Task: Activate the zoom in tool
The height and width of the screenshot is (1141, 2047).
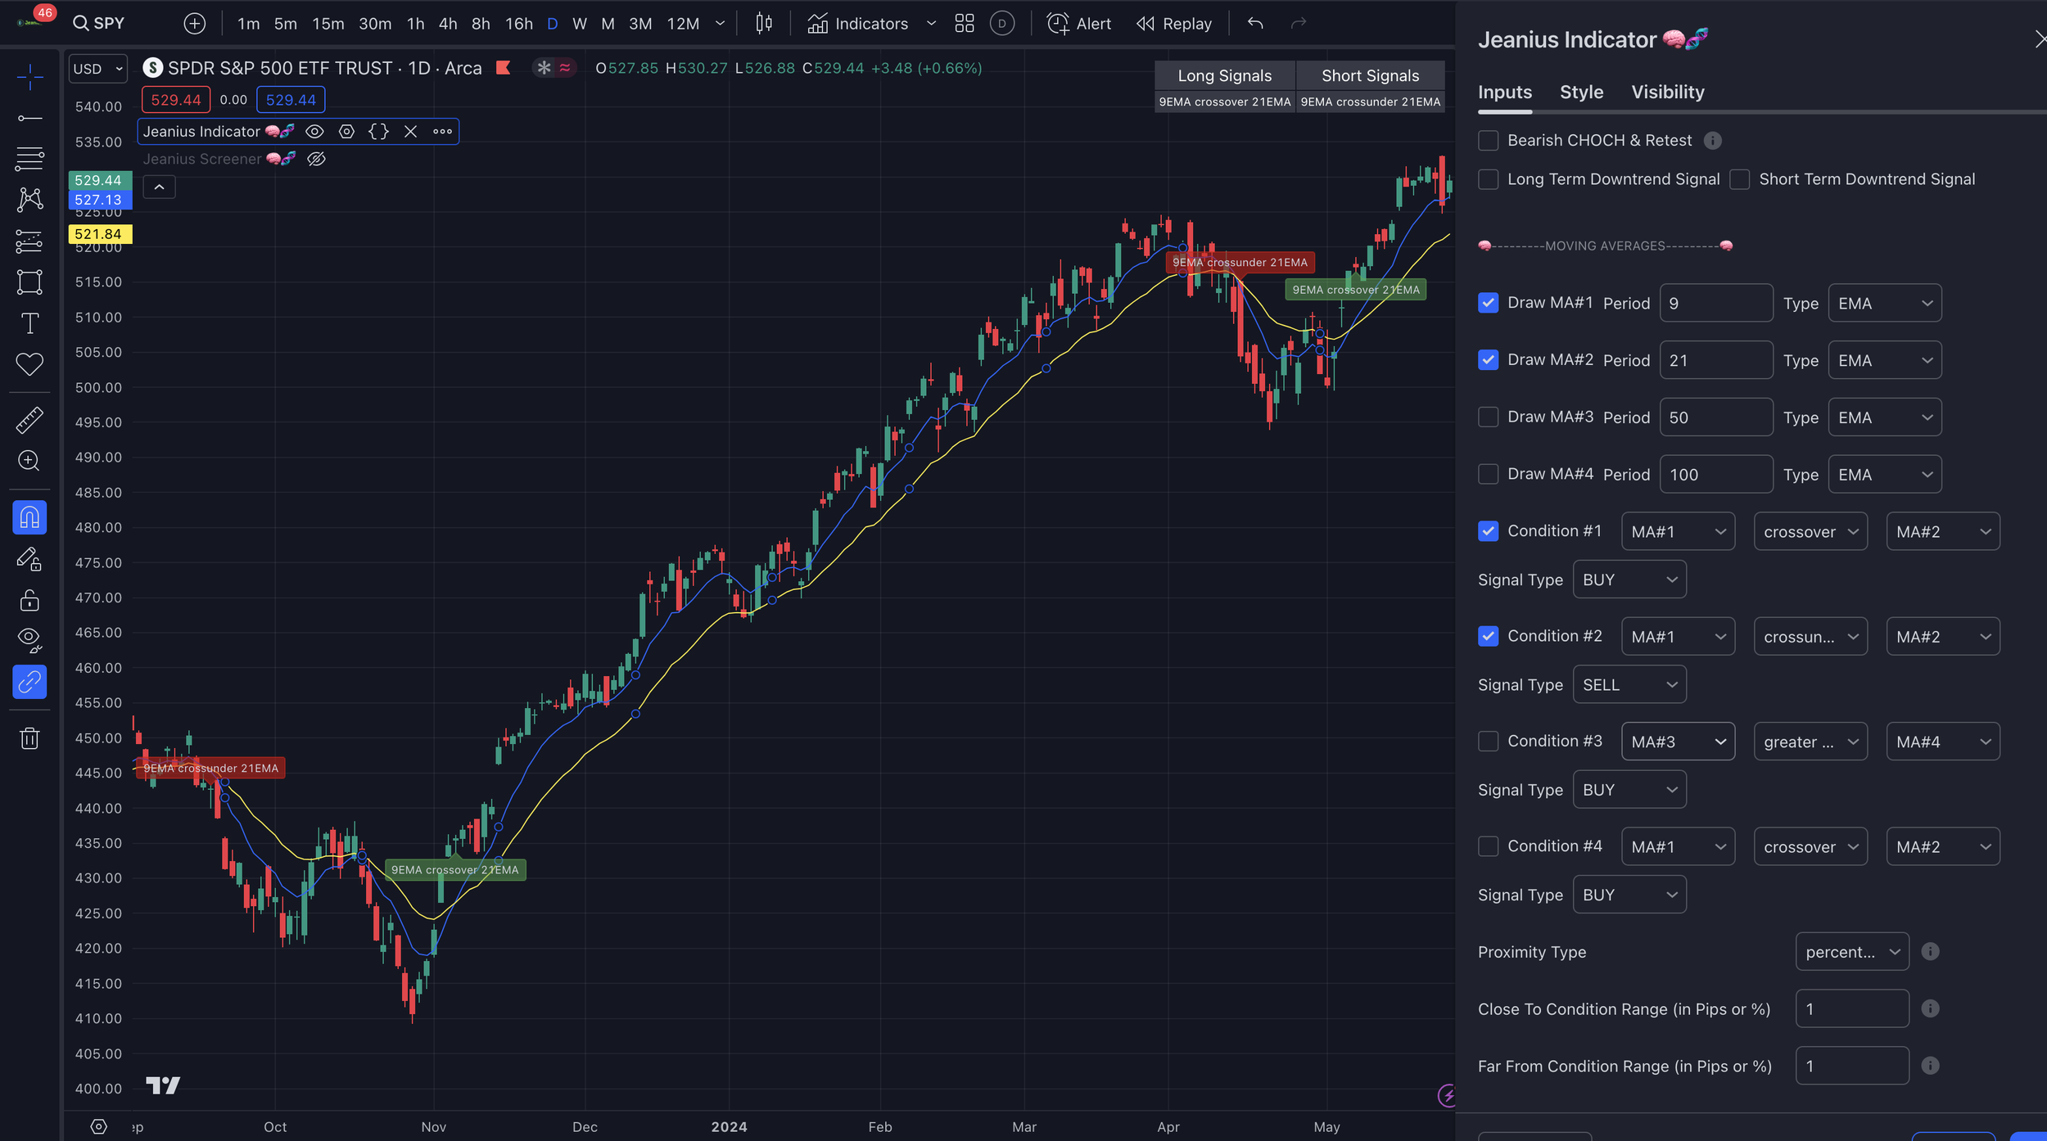Action: click(29, 461)
